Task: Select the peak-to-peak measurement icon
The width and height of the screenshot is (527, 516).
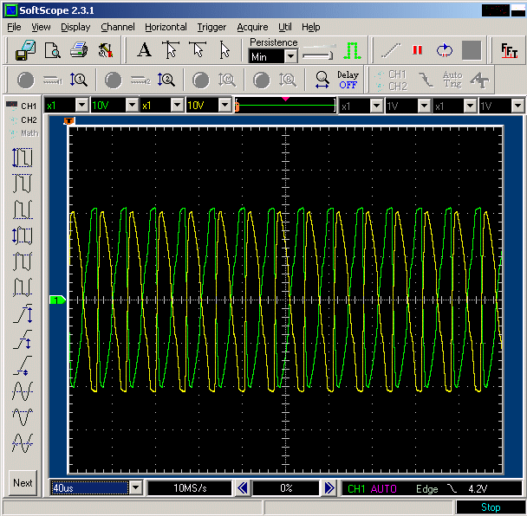Action: click(x=23, y=158)
